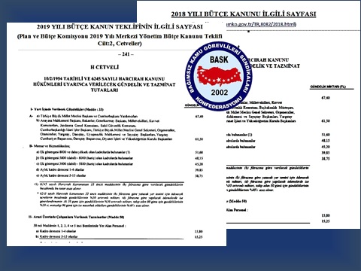Screen dimensions: 361x271
Task: Click the row 'Türkiye Büyük Millet Meclisi Başkanı ve Cumhurbaşkanı Yardımcıları'
Action: click(87, 117)
